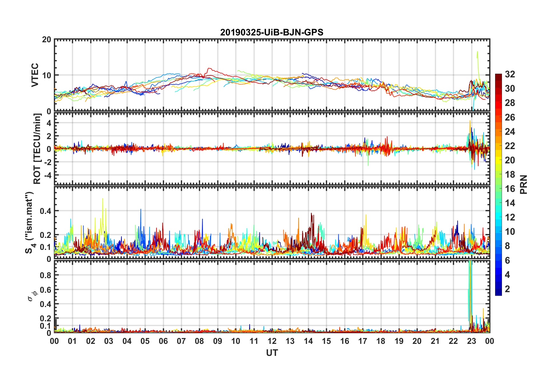Click the 20 tick on the VTEC axis

(x=47, y=39)
